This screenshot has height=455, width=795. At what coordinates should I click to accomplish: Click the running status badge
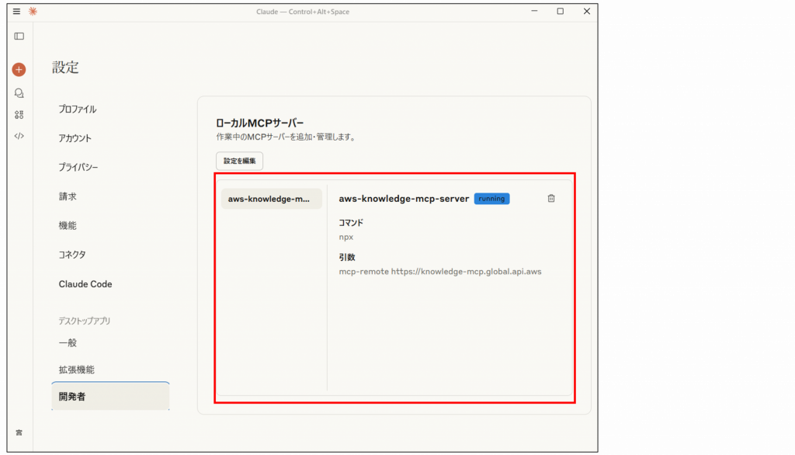click(491, 199)
